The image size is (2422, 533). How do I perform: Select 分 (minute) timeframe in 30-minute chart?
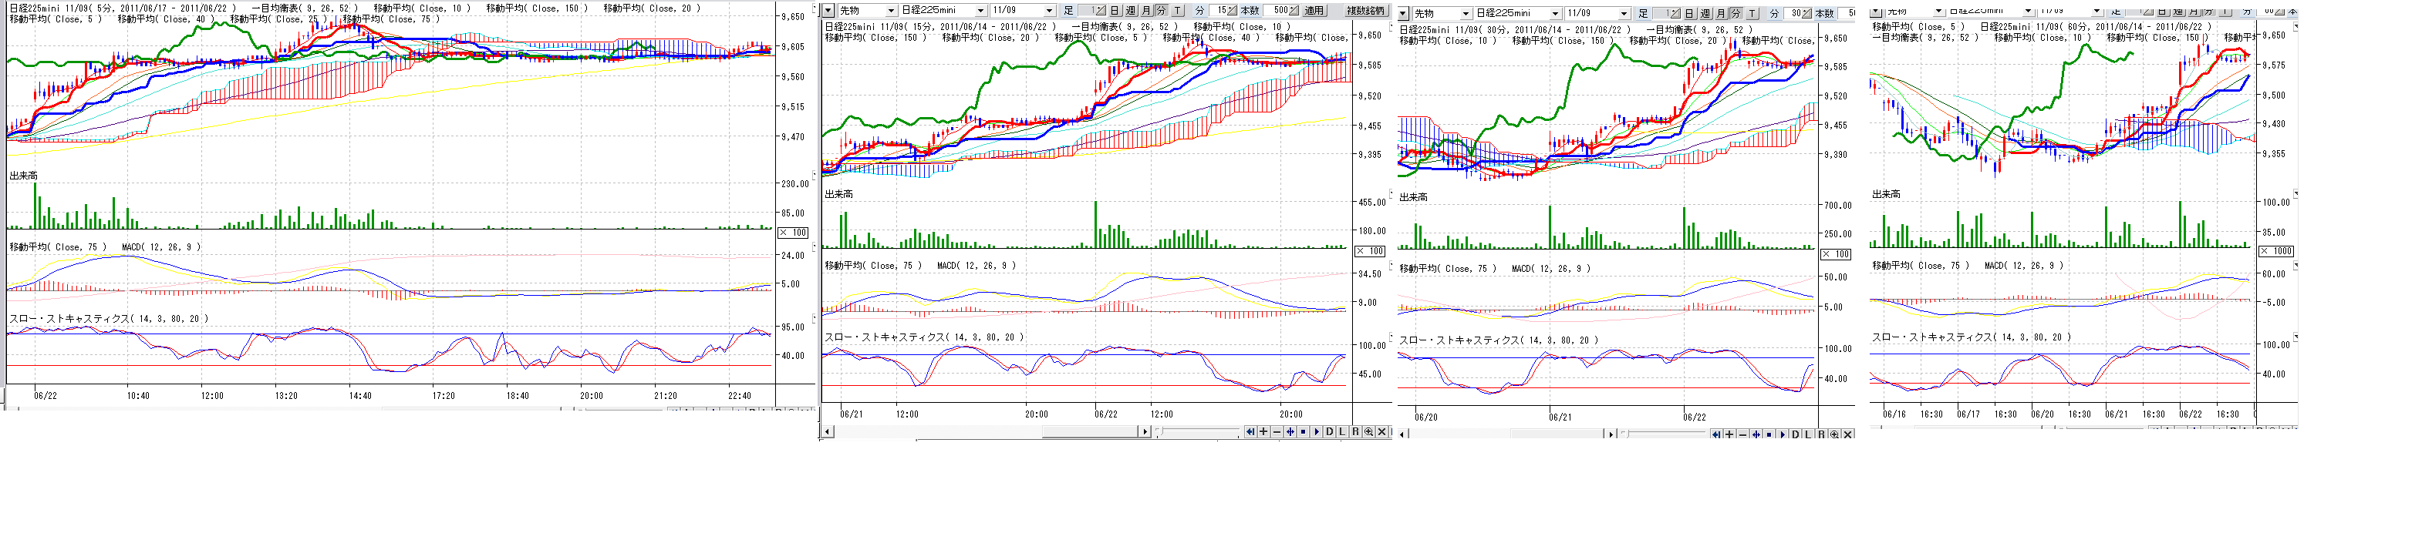[1736, 13]
